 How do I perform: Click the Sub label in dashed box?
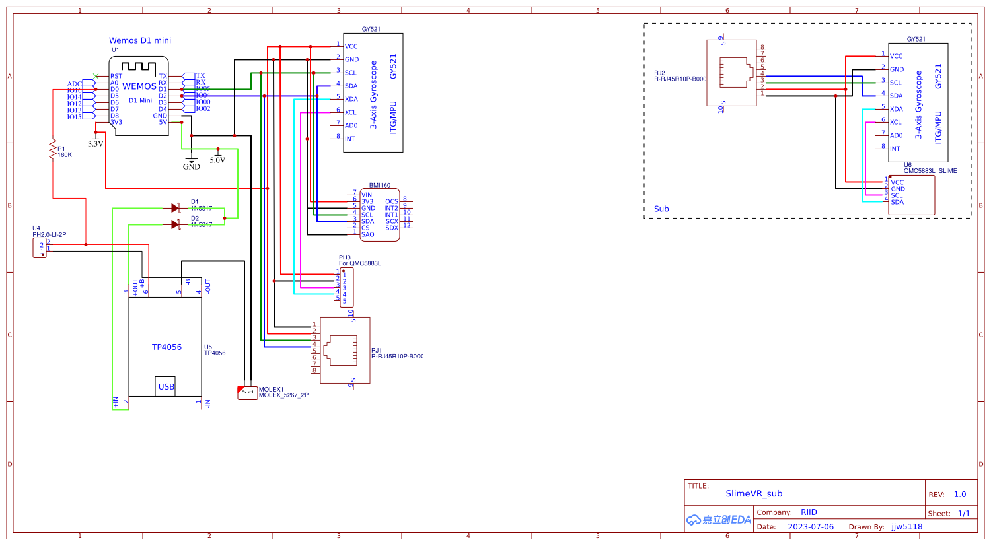click(x=661, y=209)
